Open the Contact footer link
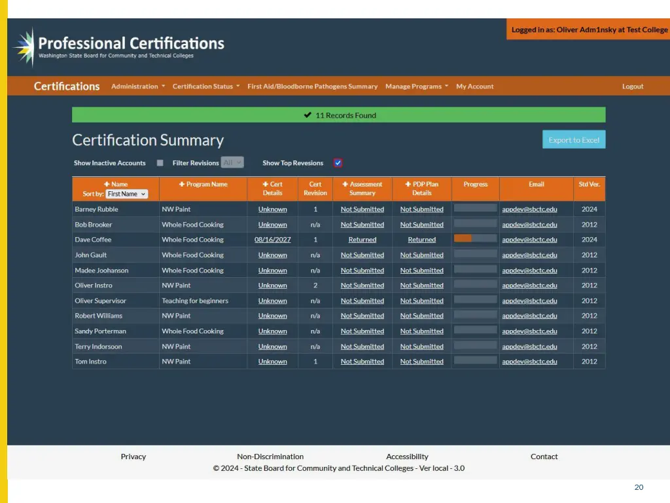This screenshot has width=670, height=503. (544, 456)
